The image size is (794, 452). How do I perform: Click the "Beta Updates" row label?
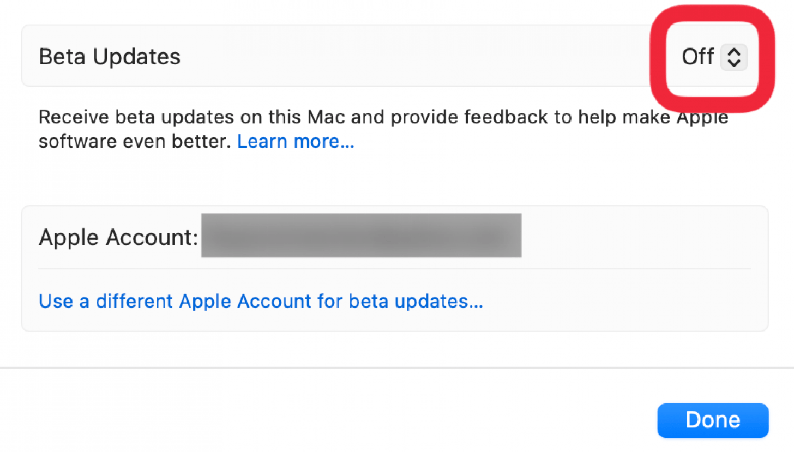pos(109,57)
